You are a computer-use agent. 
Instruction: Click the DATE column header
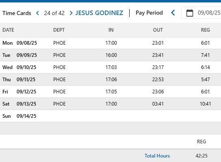click(8, 30)
